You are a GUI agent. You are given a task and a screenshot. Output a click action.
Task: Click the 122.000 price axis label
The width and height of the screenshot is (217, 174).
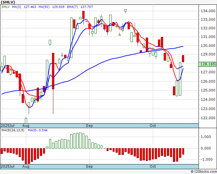pyautogui.click(x=208, y=118)
